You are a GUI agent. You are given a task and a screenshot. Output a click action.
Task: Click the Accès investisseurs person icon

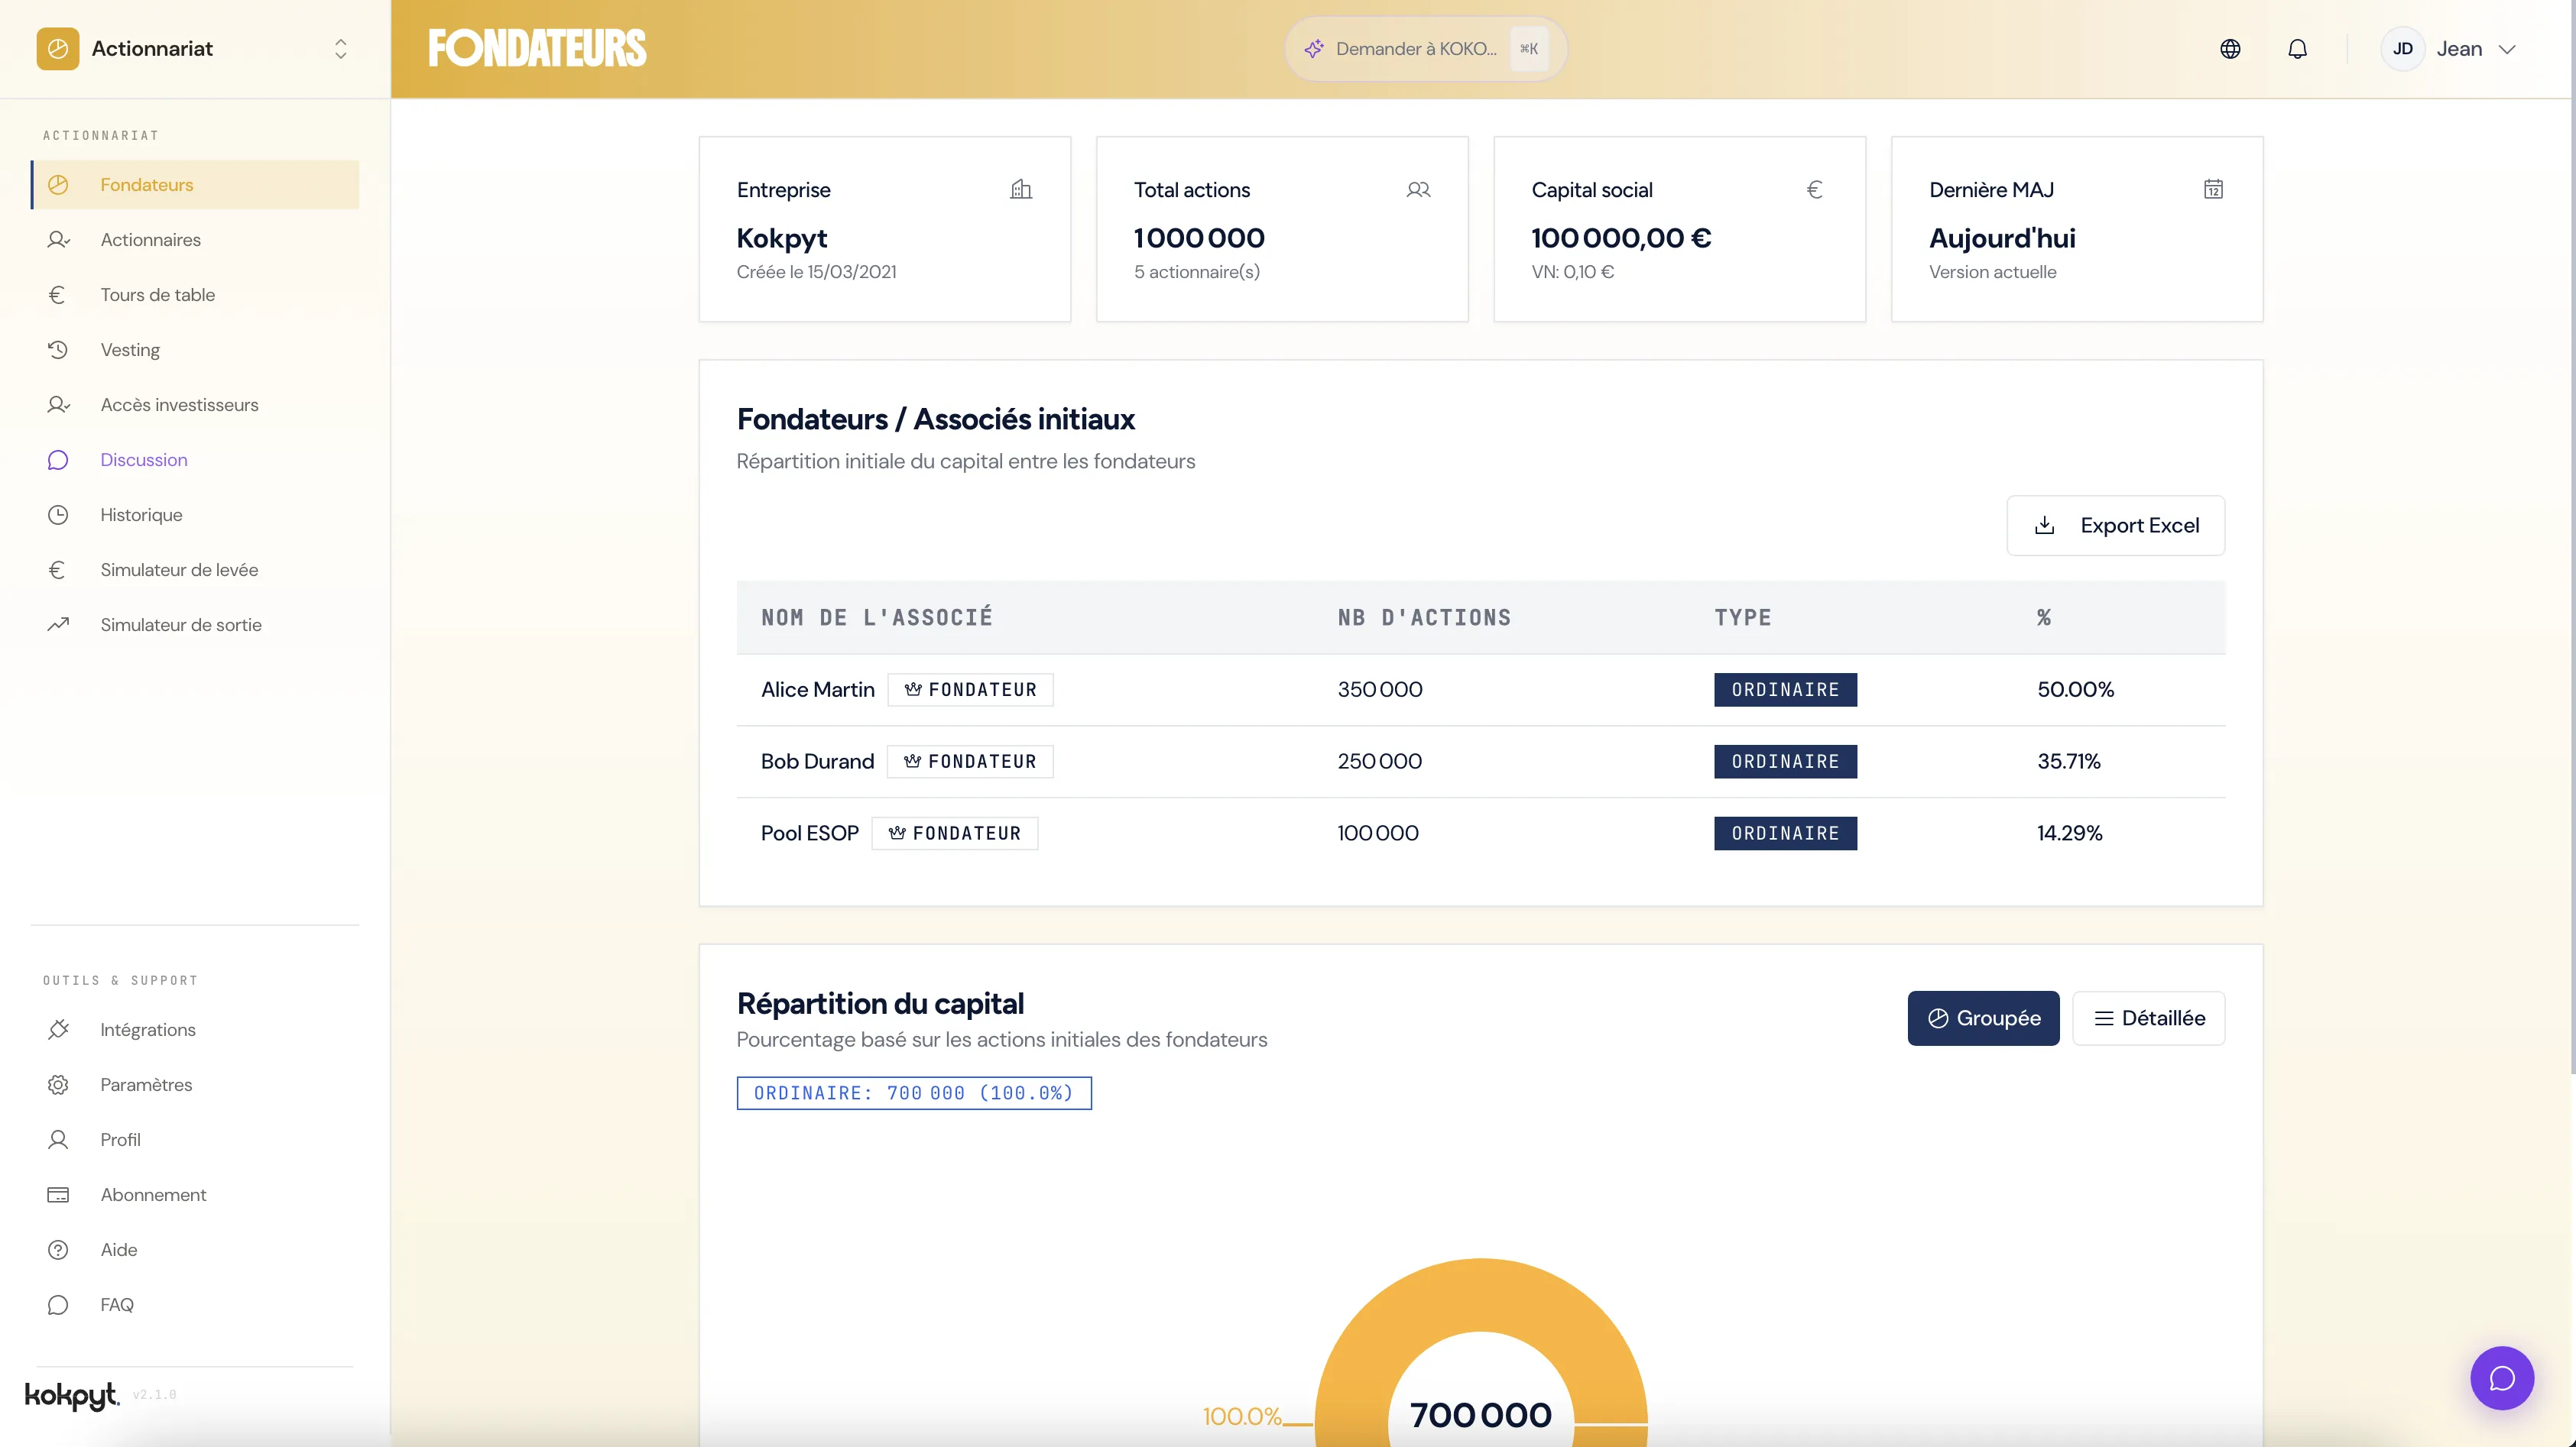point(58,405)
